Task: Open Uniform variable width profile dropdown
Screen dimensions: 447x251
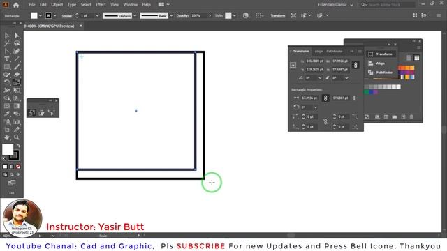Action: [135, 15]
